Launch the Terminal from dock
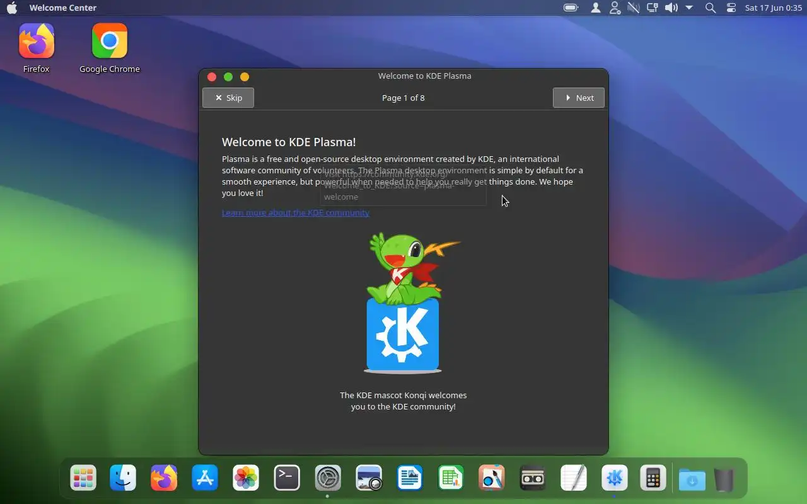This screenshot has height=504, width=807. pos(287,478)
